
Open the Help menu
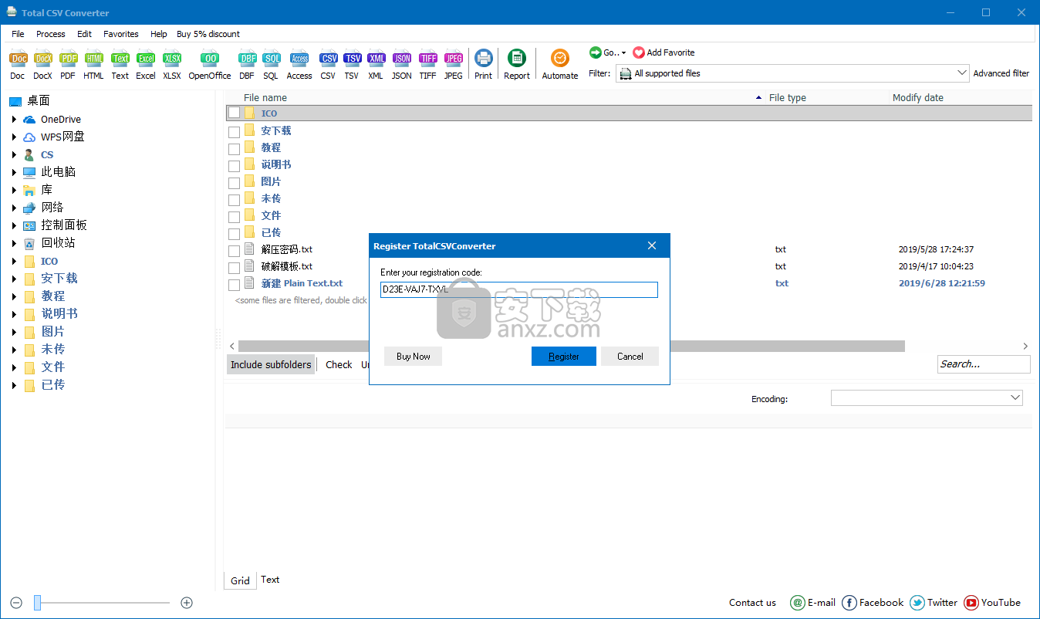point(158,34)
